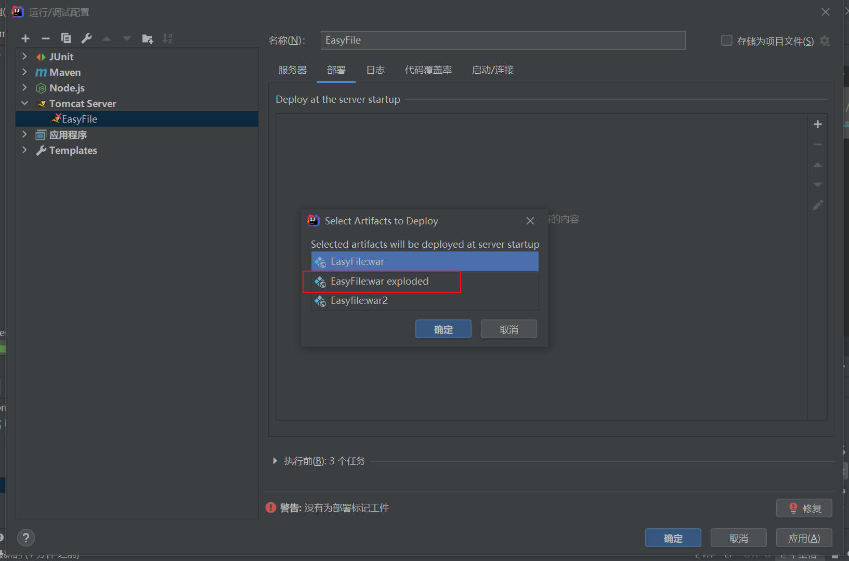849x561 pixels.
Task: Copy the selected configuration
Action: pos(66,38)
